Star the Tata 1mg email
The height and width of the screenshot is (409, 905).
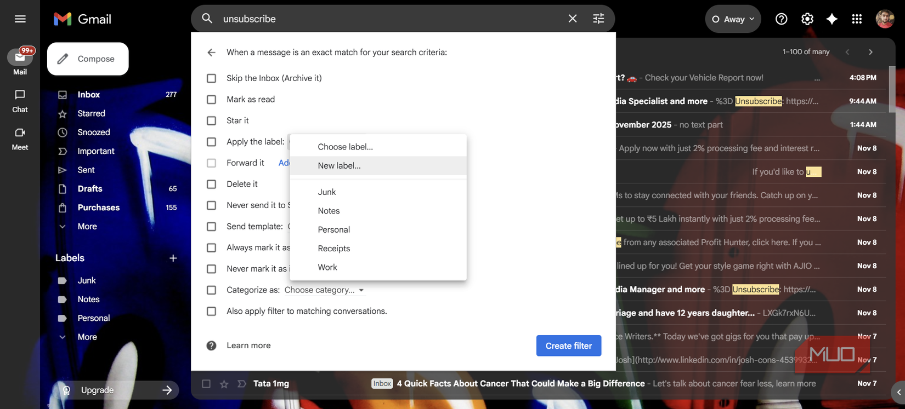[x=224, y=384]
